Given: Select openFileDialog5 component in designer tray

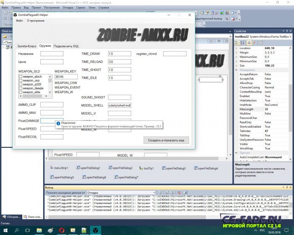Looking at the screenshot, I should click(x=62, y=177).
